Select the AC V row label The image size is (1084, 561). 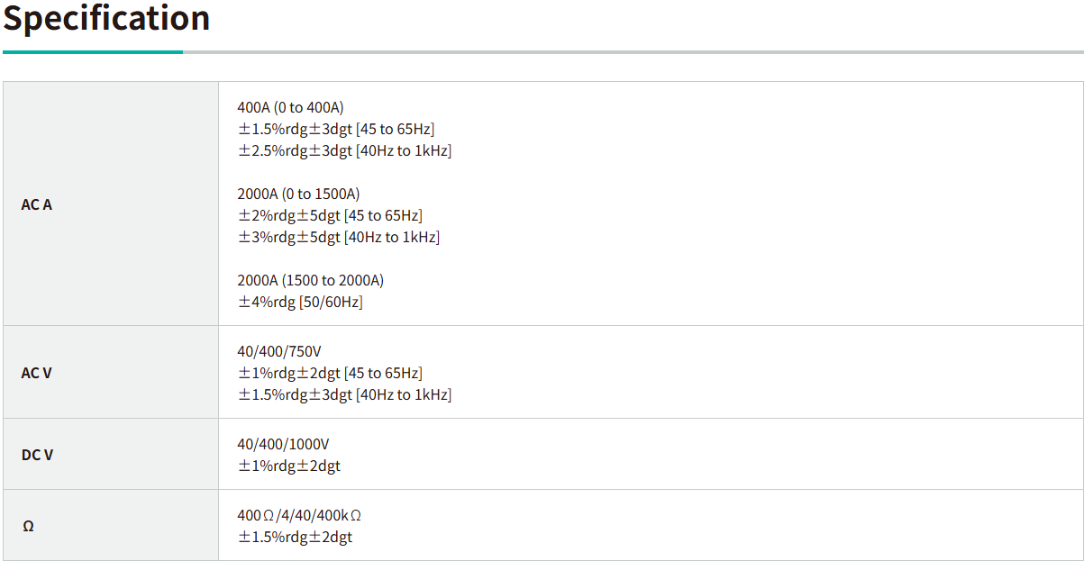37,373
